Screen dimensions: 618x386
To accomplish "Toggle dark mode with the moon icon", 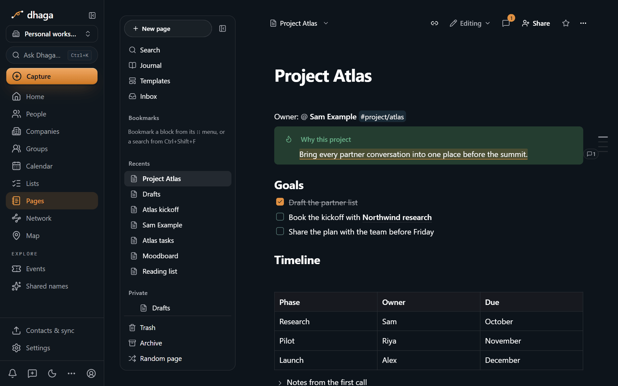I will point(52,373).
